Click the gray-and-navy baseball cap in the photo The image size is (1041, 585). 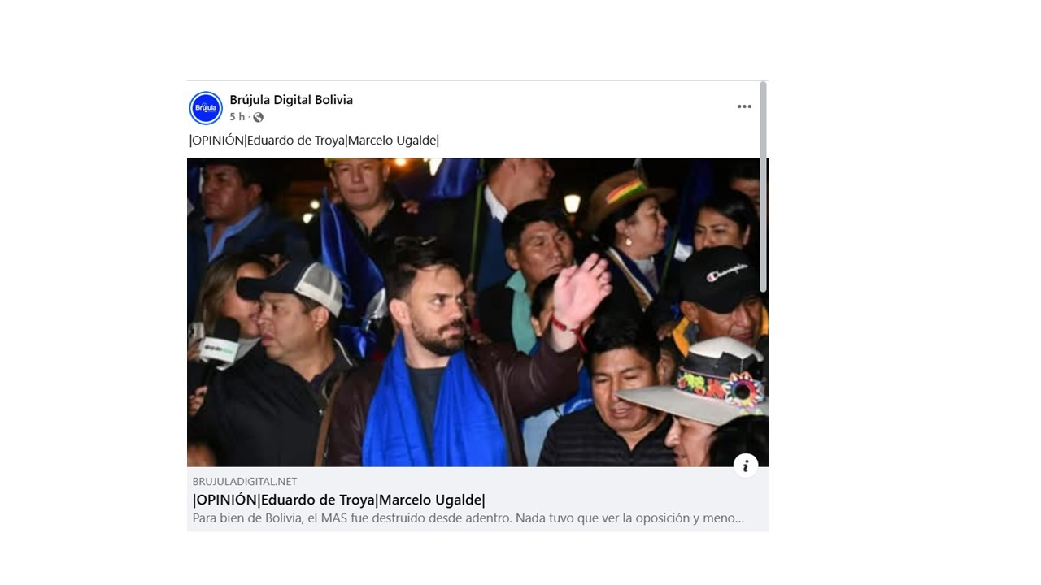click(x=294, y=284)
